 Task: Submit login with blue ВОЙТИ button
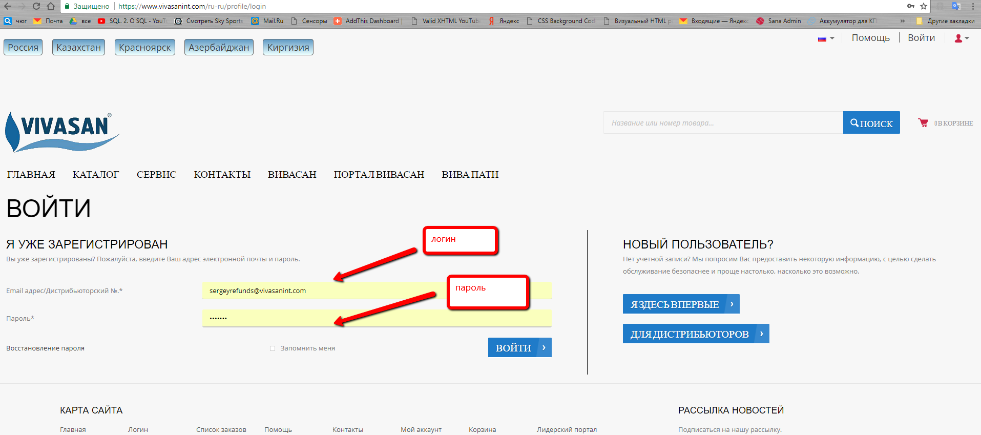[519, 347]
